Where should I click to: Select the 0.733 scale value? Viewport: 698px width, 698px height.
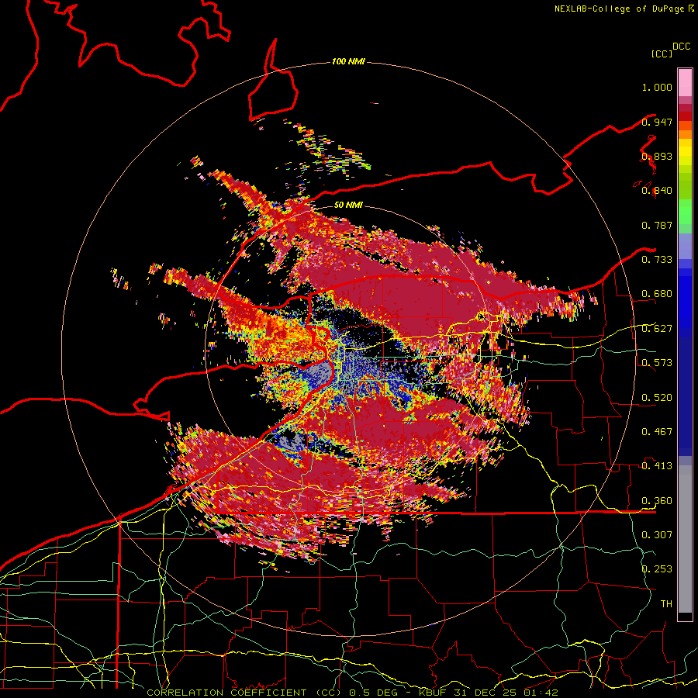coord(657,260)
